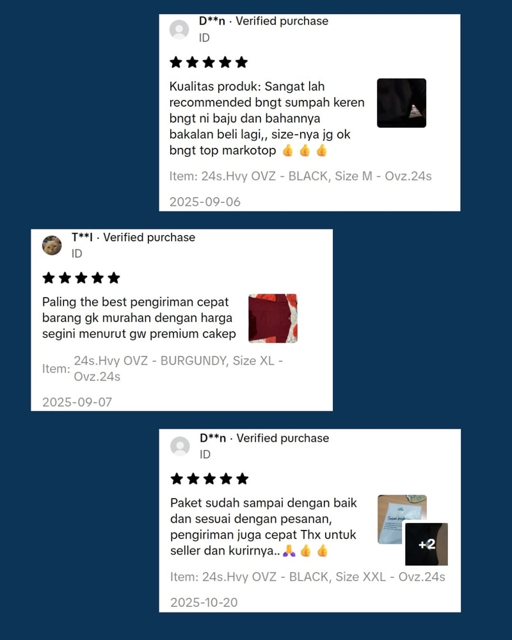Viewport: 512px width, 640px height.
Task: Click the gray default avatar of first D**n review
Action: click(179, 29)
